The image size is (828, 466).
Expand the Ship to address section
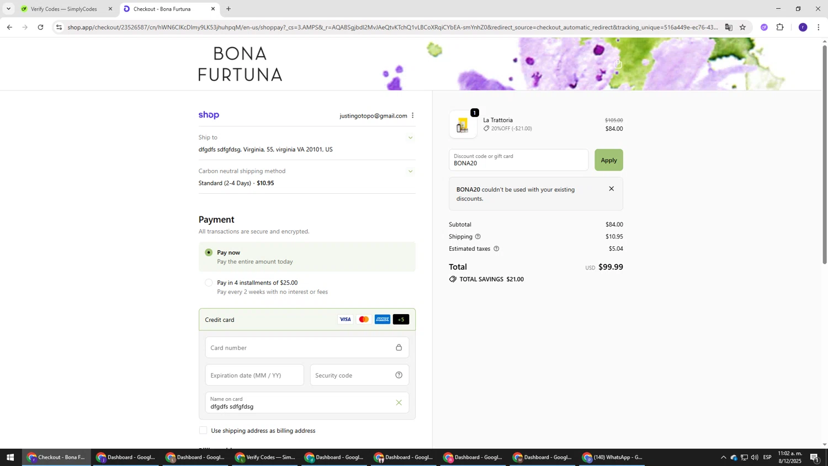pos(410,137)
